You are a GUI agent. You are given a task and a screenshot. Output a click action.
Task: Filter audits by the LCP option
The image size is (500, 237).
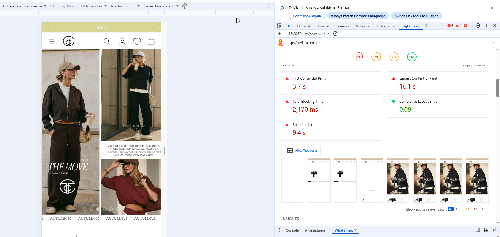coord(468,209)
